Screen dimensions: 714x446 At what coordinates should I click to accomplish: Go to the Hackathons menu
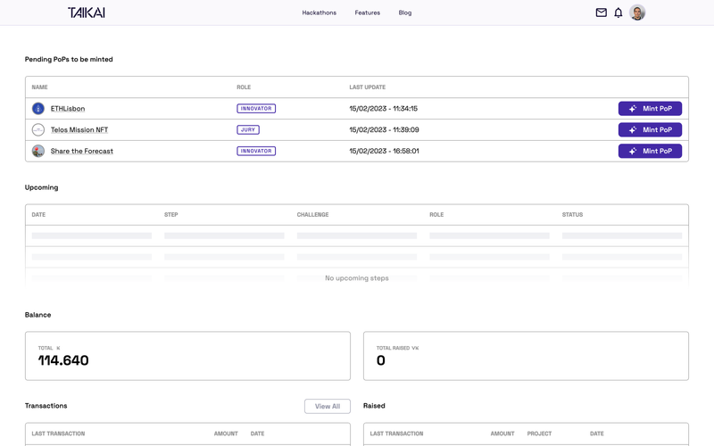[319, 12]
